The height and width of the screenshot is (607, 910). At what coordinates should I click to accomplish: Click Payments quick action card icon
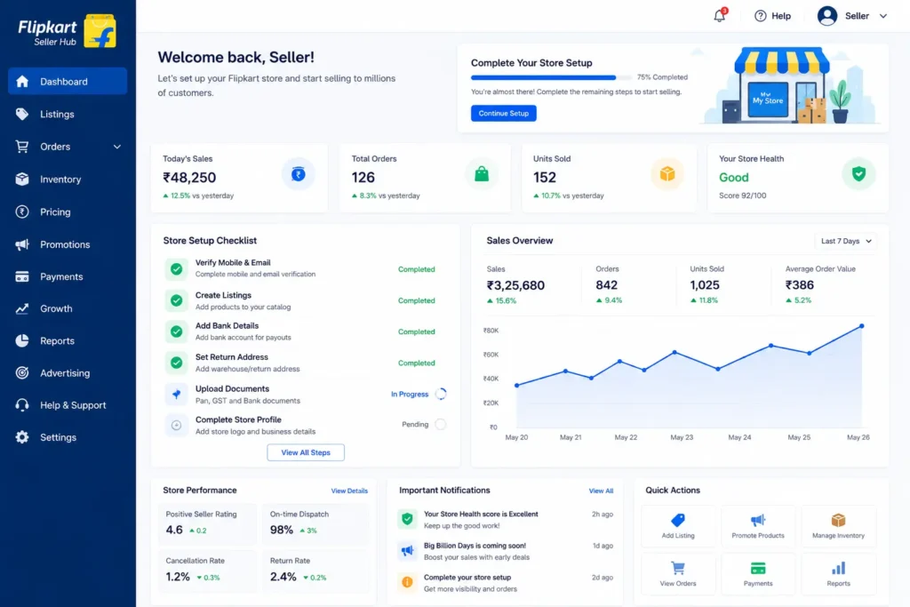(758, 568)
